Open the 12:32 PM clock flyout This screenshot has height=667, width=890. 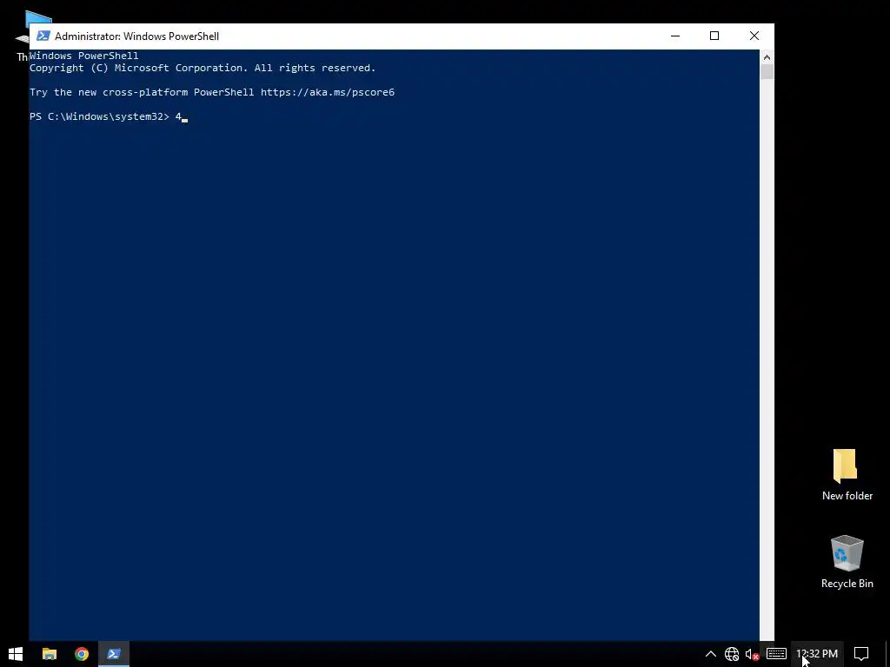click(817, 654)
